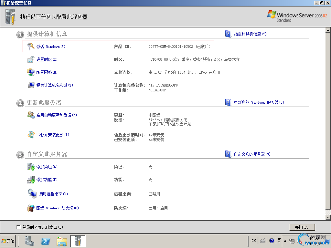
Task: Open the 配置 Windows 防火墙(O) link
Action: coord(58,208)
